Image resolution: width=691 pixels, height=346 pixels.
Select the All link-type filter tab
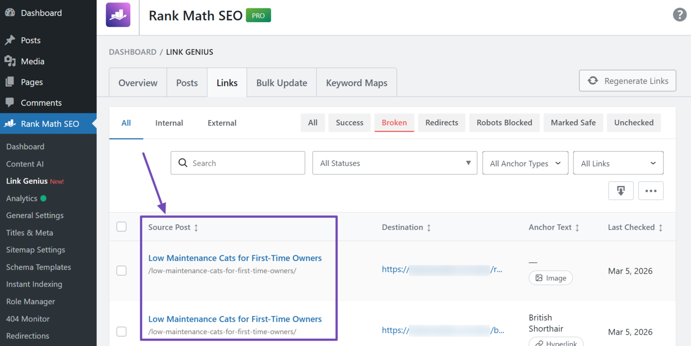(126, 123)
